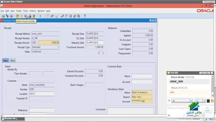Click the descriptive flexfield bracket box
216x122 pixels.
[x=101, y=53]
